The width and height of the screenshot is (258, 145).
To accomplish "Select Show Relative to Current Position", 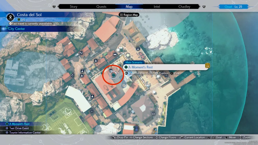I will [147, 73].
